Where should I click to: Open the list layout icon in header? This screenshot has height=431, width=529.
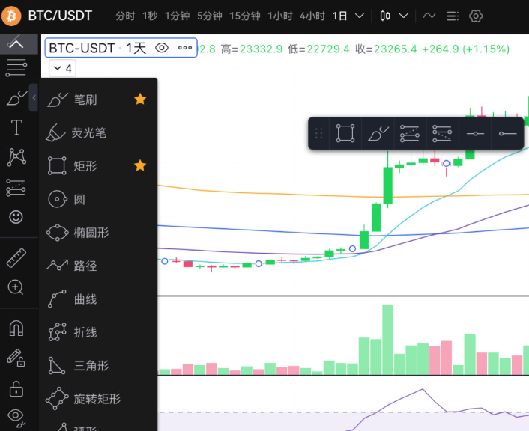pos(453,16)
